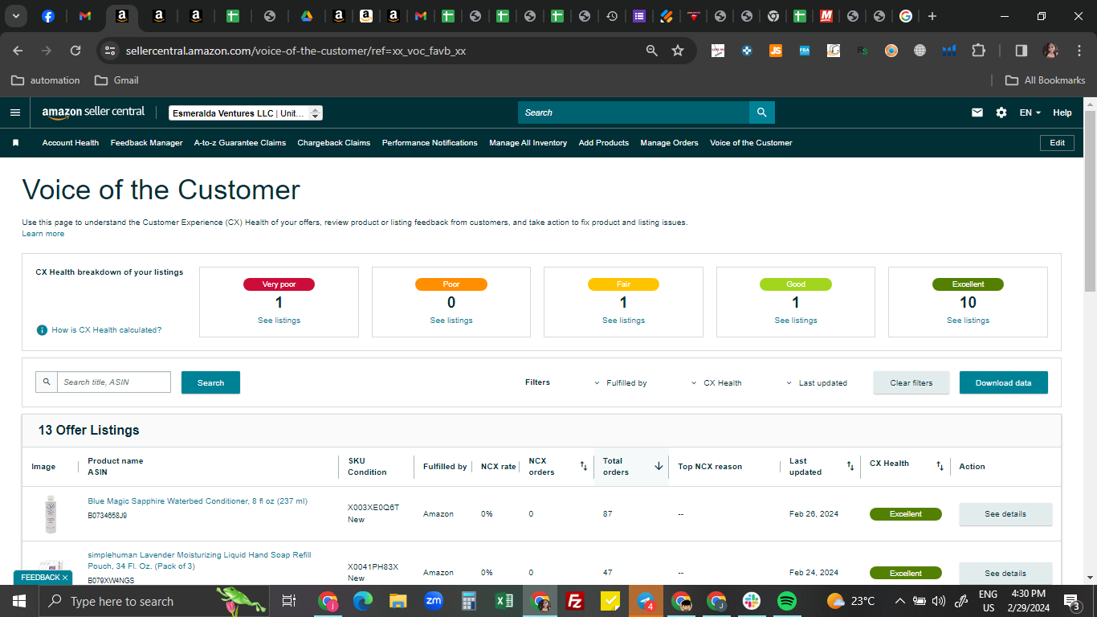Open the Chrome extensions puzzle icon

coord(978,51)
